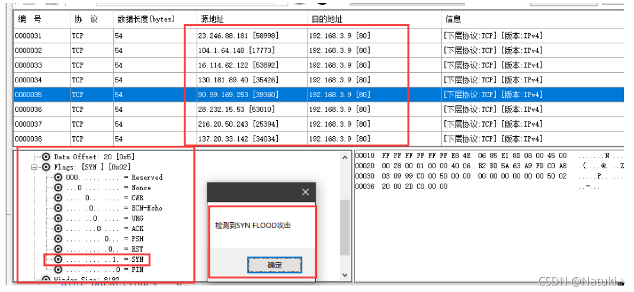Image resolution: width=634 pixels, height=292 pixels.
Task: Collapse the Flags: [SYN] tree node
Action: pos(34,166)
